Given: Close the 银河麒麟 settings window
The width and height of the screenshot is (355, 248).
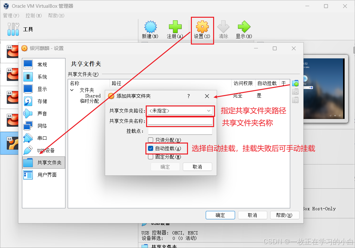Looking at the screenshot, I should 294,48.
